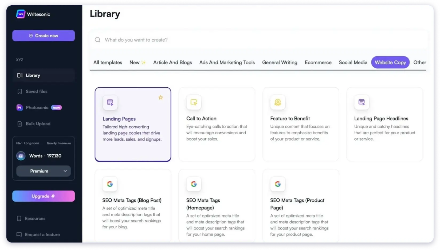Click the Call to Action template icon
Image resolution: width=440 pixels, height=250 pixels.
pos(194,102)
